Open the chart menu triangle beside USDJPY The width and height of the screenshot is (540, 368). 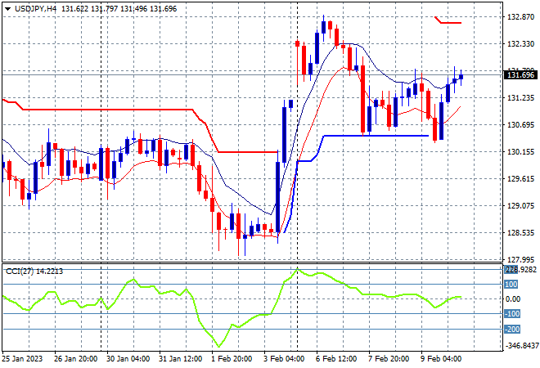click(x=7, y=9)
